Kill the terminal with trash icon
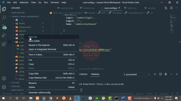181x101 pixels. [x=166, y=74]
